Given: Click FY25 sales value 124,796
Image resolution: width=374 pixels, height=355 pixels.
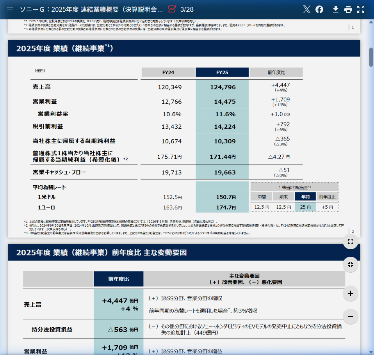Looking at the screenshot, I should (223, 87).
